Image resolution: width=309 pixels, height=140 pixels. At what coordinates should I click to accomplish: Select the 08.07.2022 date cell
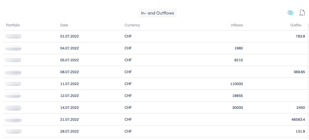(69, 72)
